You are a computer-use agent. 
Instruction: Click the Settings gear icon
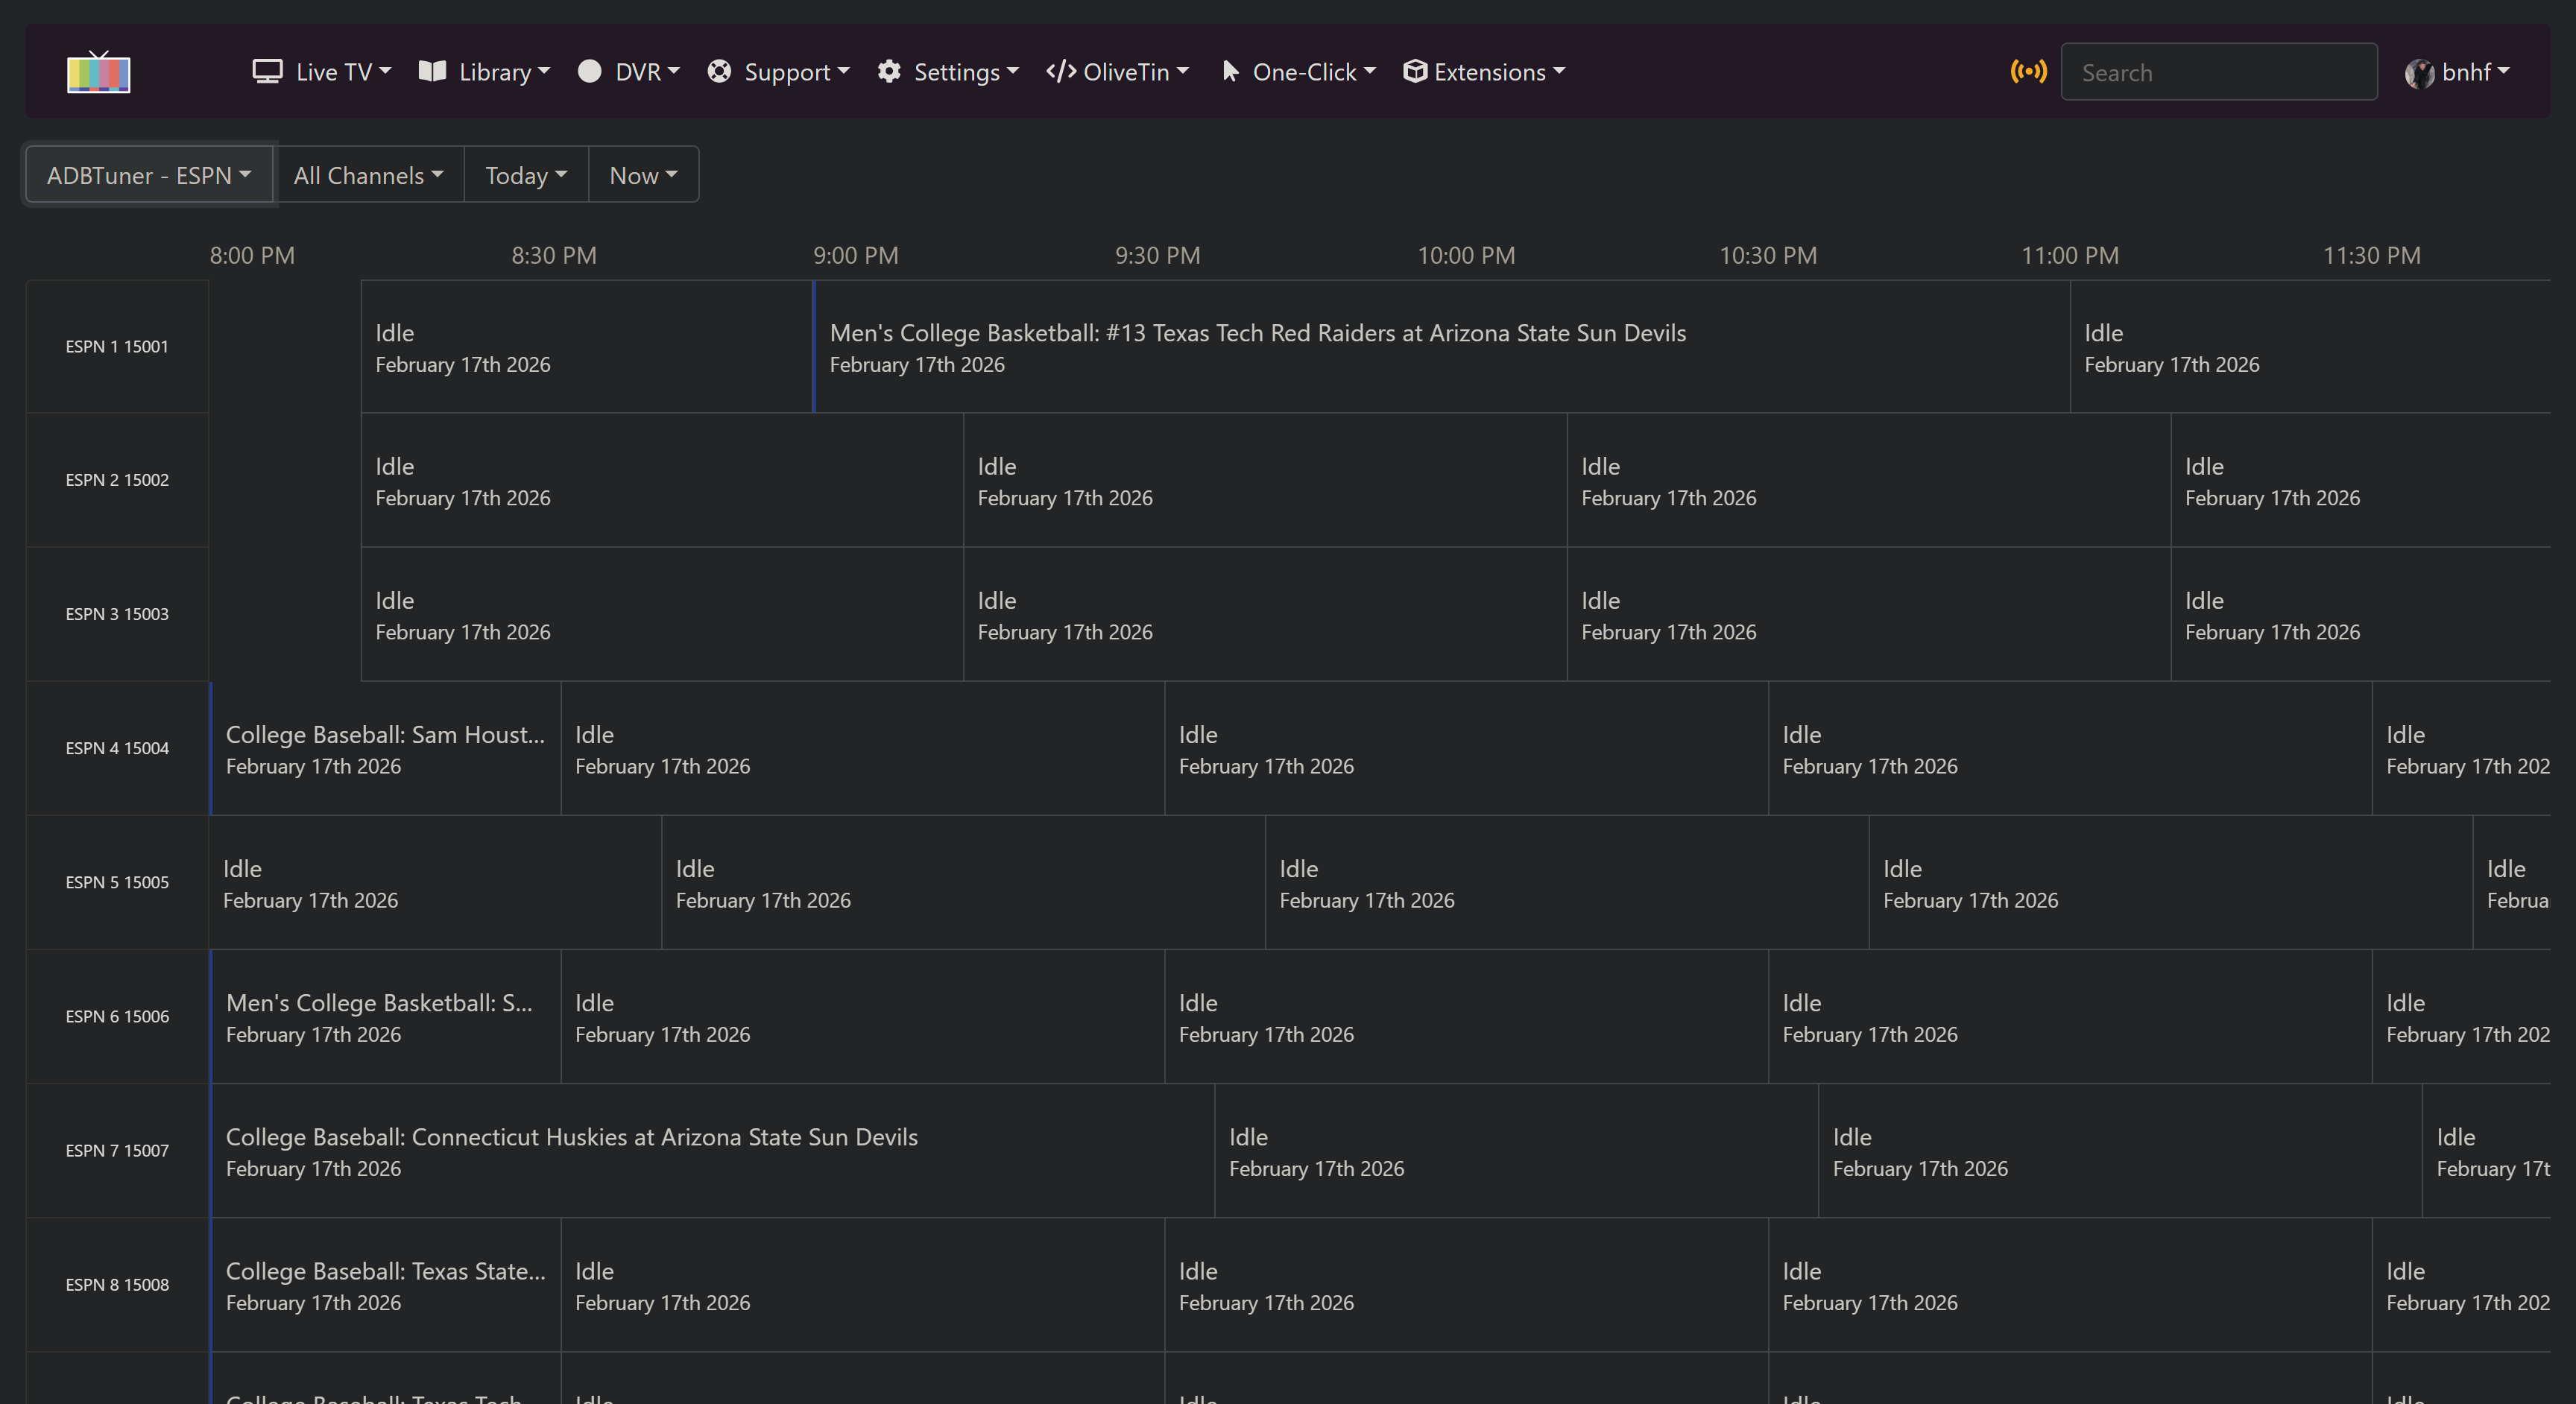[x=889, y=72]
